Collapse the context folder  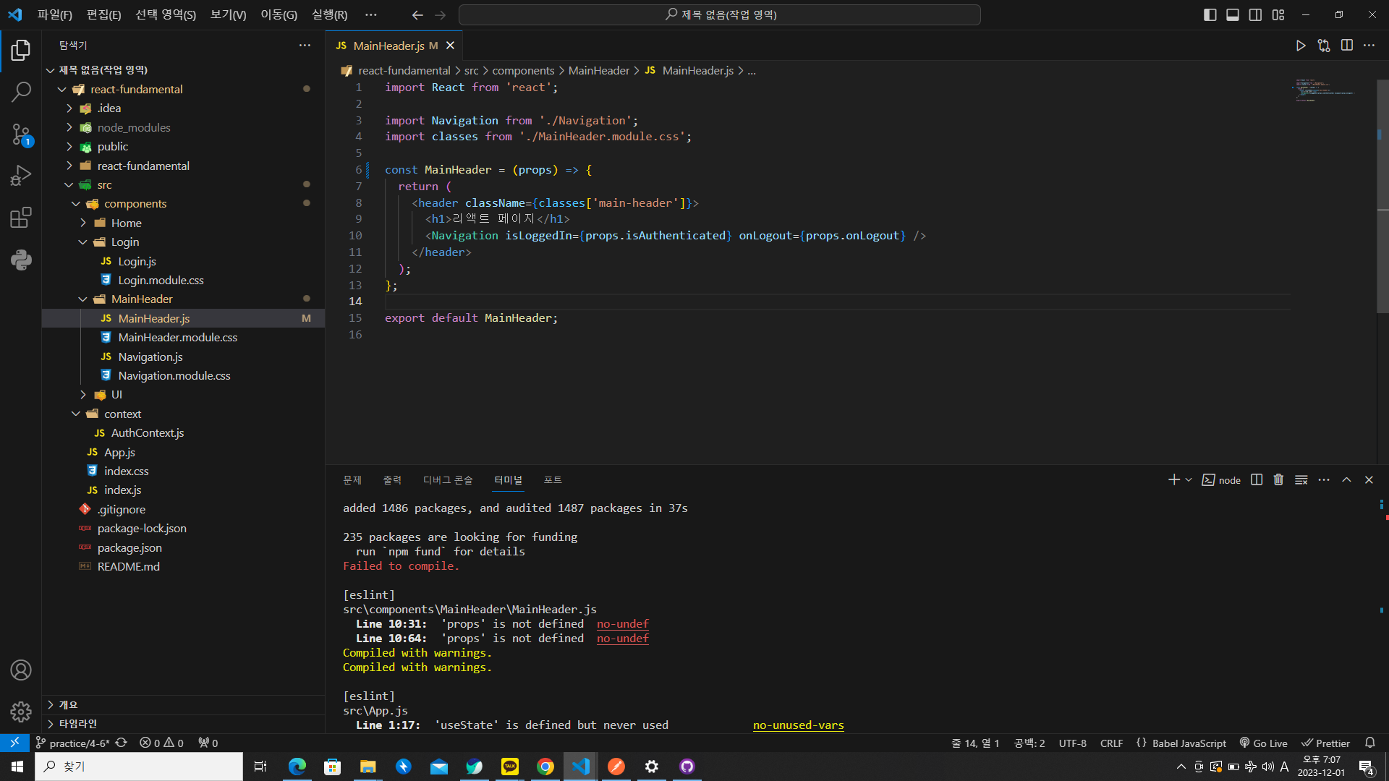pyautogui.click(x=76, y=414)
